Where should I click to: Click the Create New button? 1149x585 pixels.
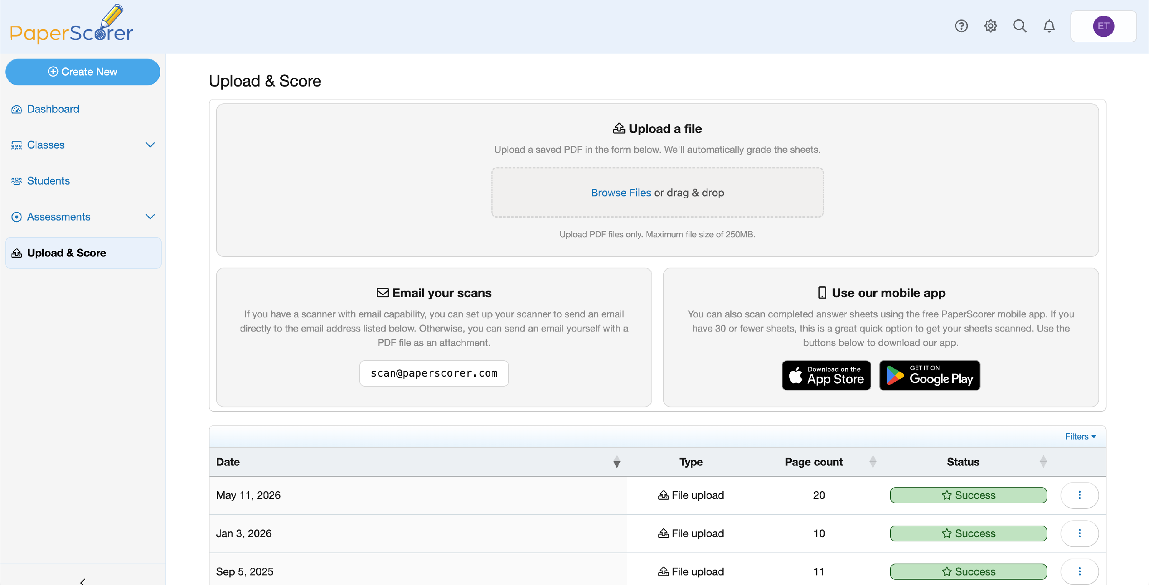coord(82,72)
